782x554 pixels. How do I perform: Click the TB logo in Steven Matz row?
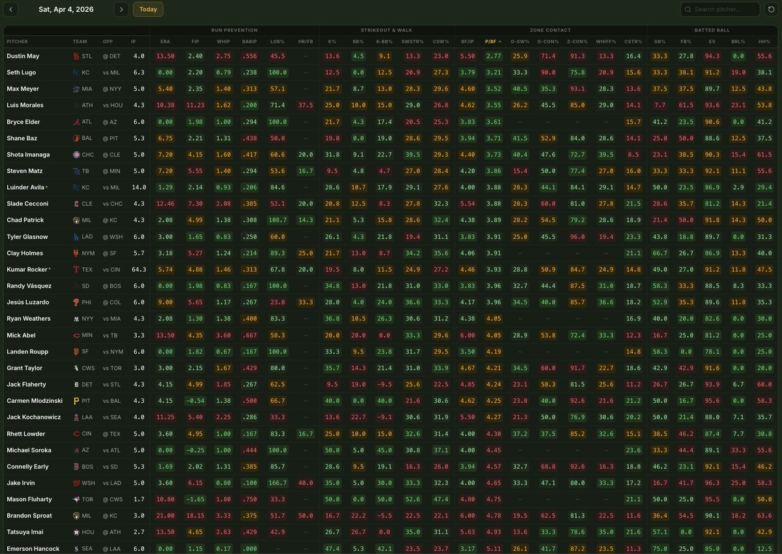pyautogui.click(x=76, y=171)
